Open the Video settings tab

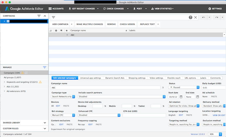coord(156,78)
